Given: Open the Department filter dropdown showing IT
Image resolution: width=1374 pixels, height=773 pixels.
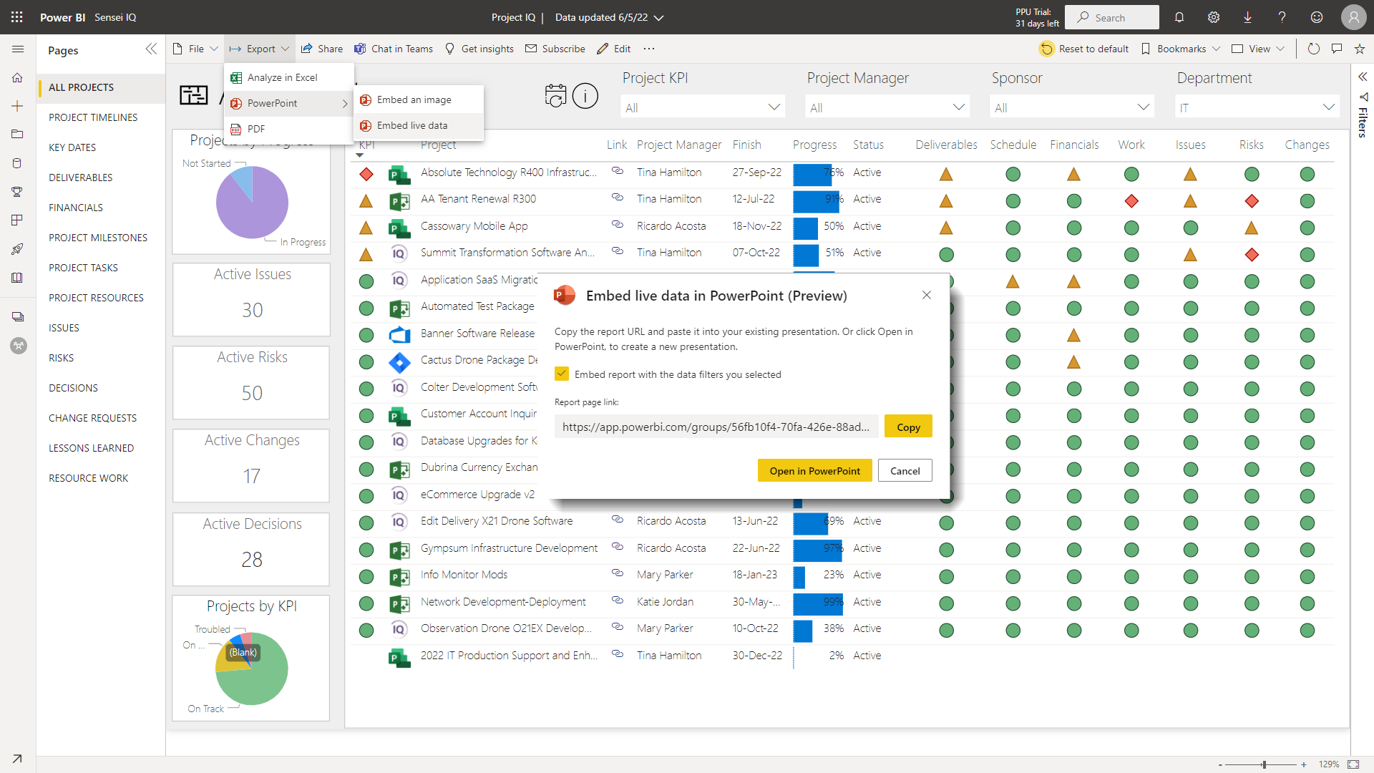Looking at the screenshot, I should 1257,107.
